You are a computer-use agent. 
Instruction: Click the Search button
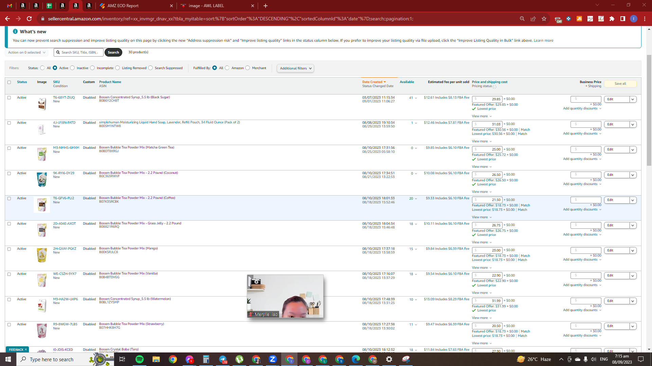[113, 52]
